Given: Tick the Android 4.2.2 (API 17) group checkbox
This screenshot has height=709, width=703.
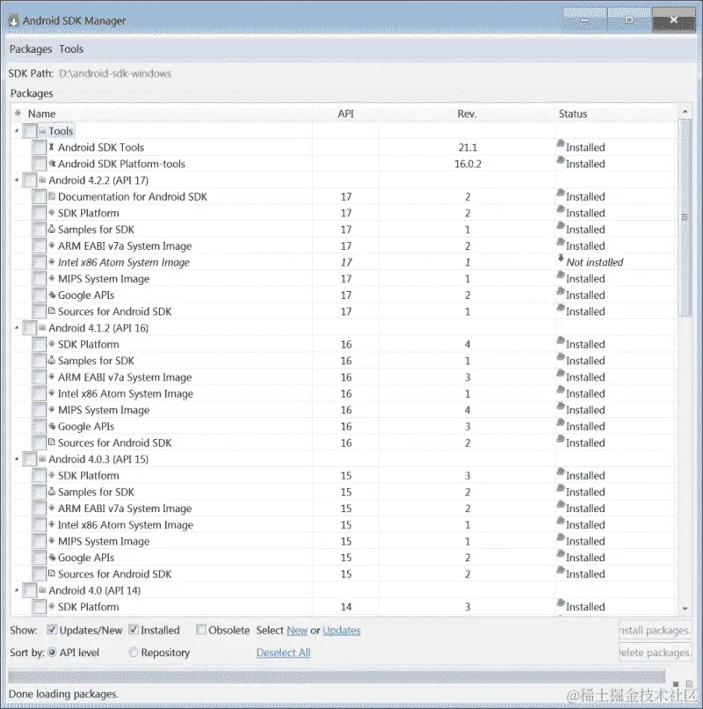Looking at the screenshot, I should (30, 180).
